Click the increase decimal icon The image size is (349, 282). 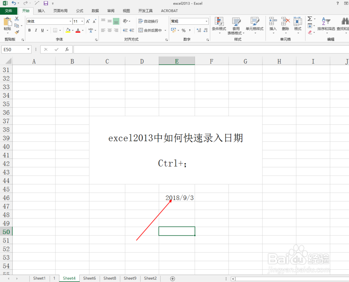click(199, 30)
